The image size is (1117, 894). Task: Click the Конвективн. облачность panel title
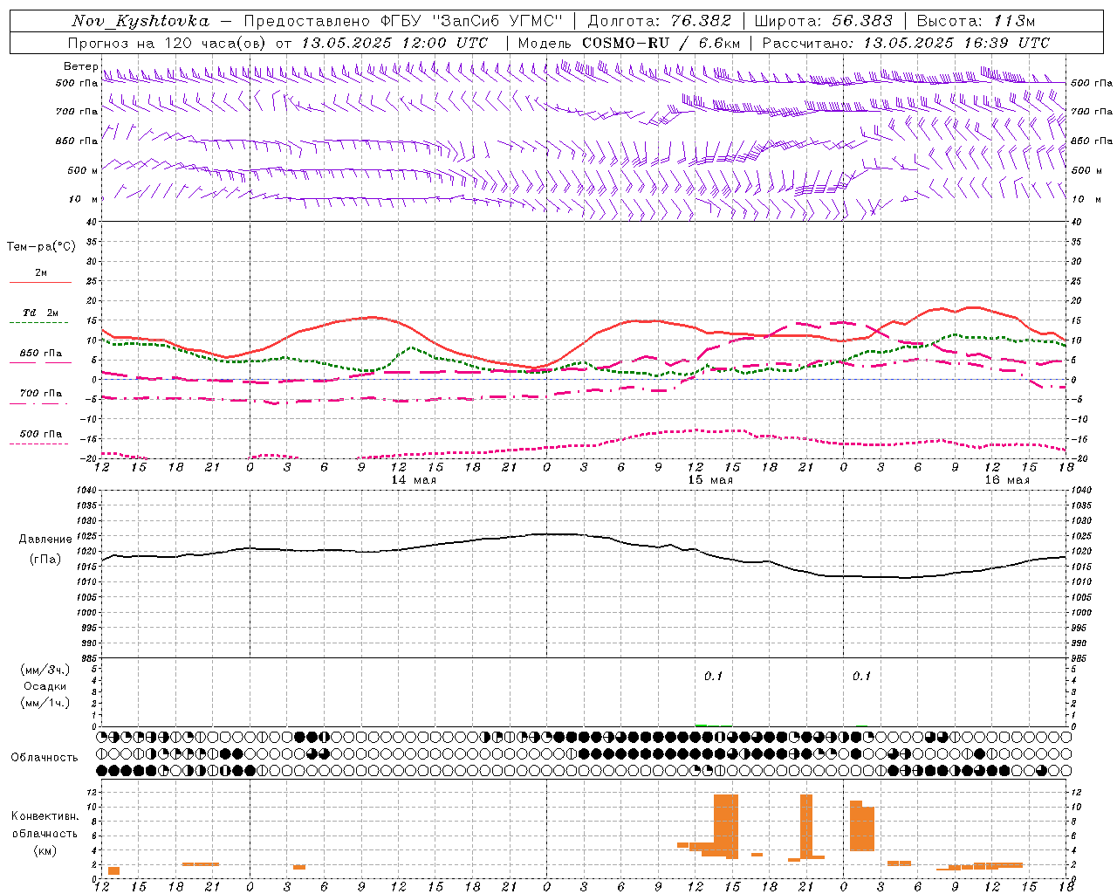point(45,825)
